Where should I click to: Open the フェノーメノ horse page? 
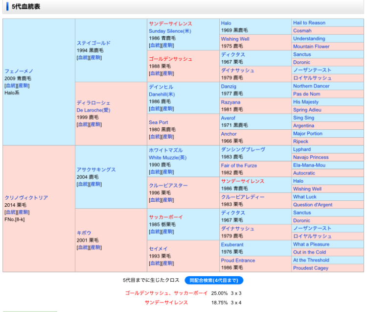pos(18,71)
